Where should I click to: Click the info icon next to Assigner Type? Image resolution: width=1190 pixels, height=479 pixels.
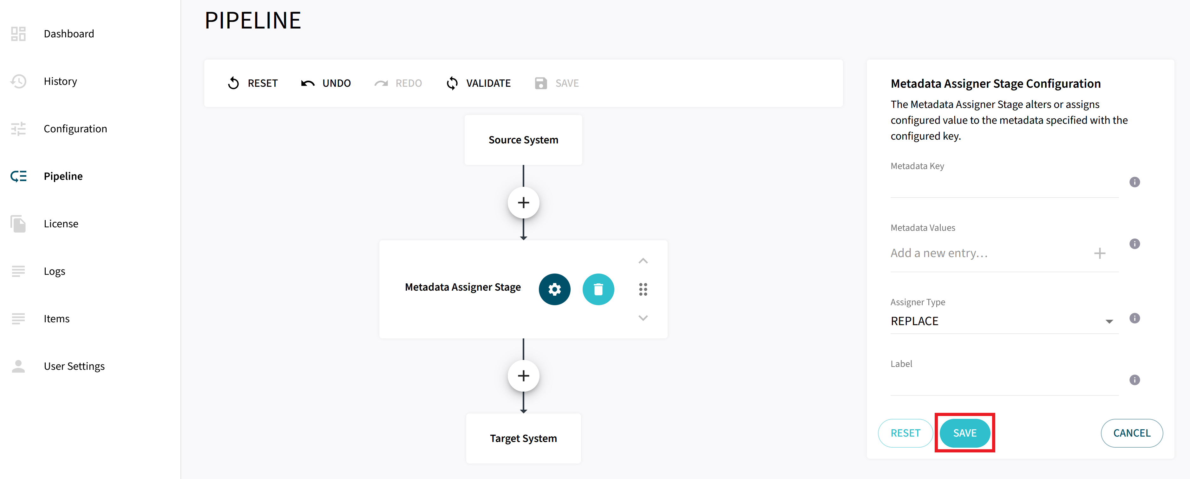point(1135,318)
